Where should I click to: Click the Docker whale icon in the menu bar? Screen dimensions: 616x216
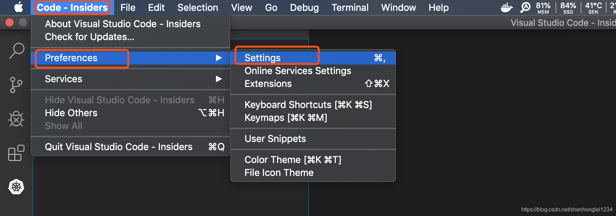click(507, 7)
